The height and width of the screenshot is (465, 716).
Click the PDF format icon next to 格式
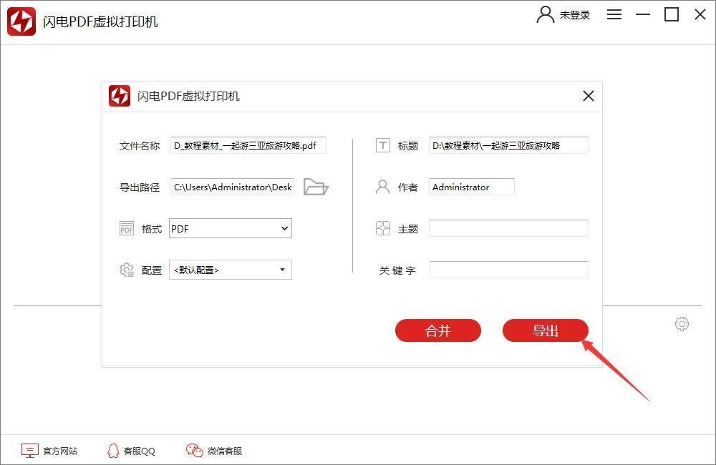coord(126,227)
